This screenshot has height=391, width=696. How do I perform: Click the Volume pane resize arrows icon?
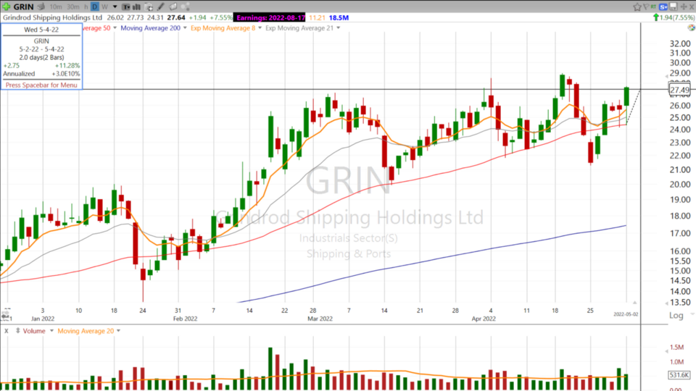[17, 331]
